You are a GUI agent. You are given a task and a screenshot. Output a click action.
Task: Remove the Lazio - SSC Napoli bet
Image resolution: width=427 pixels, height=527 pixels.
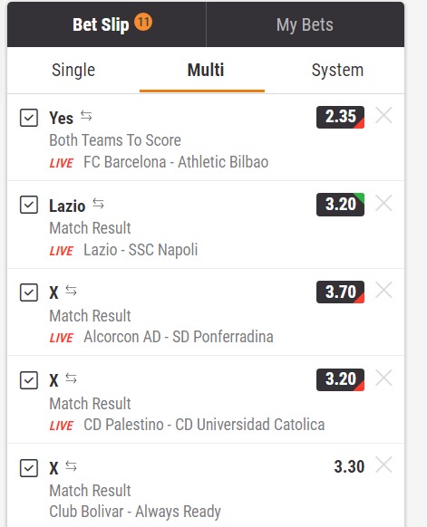point(383,204)
